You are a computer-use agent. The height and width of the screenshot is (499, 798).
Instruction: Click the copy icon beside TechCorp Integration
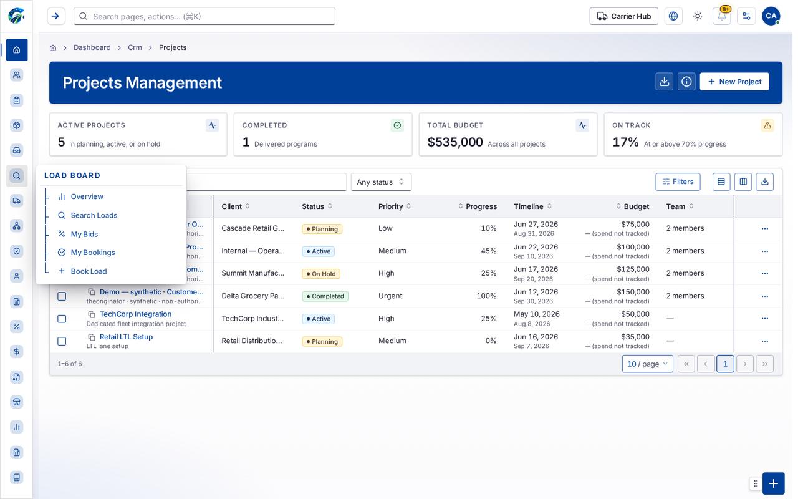[x=92, y=314]
